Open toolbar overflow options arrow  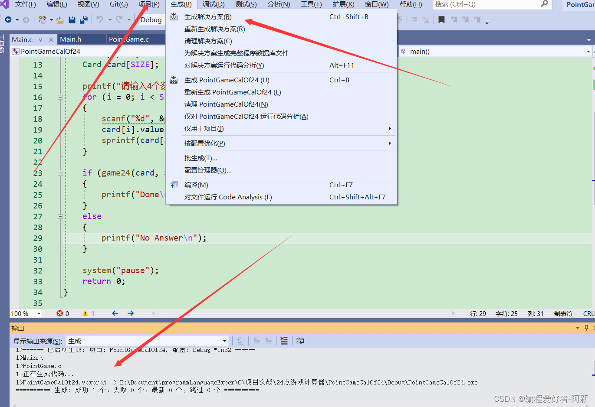487,22
